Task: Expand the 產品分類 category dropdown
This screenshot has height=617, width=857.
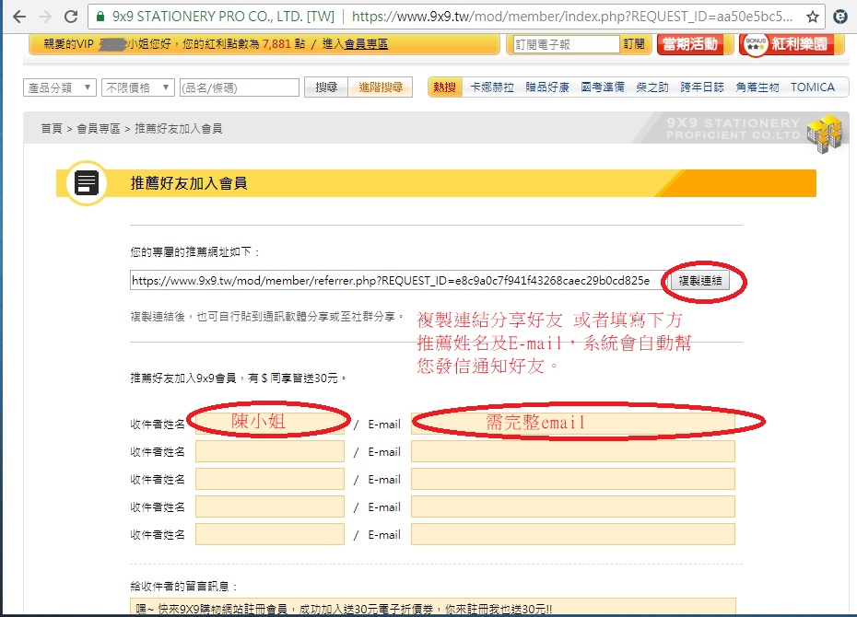Action: click(60, 87)
